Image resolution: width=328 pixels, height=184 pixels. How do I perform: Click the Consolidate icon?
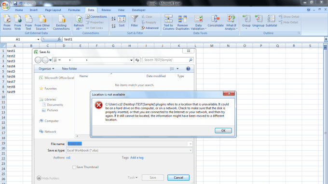tap(216, 21)
